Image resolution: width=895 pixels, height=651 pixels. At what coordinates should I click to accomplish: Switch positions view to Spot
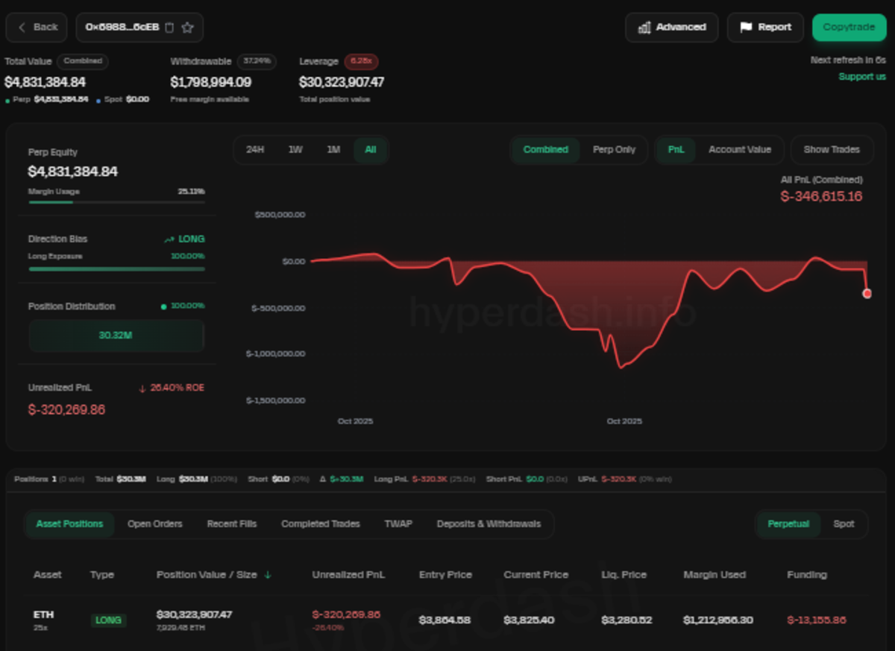(x=844, y=524)
